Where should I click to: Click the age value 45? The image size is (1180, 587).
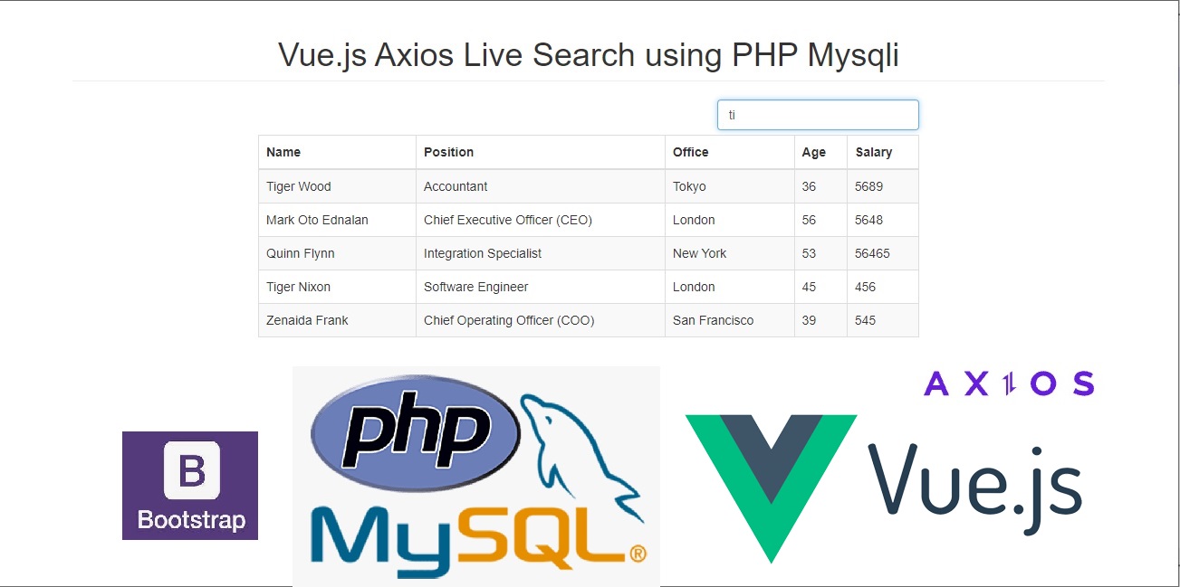[809, 287]
